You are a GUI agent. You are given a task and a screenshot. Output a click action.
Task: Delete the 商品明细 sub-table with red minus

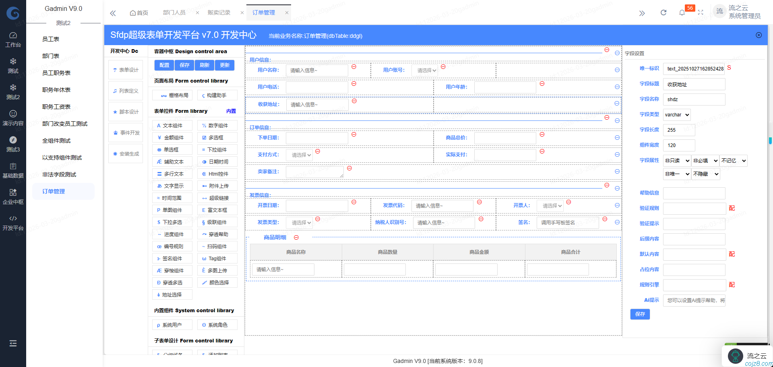click(296, 237)
